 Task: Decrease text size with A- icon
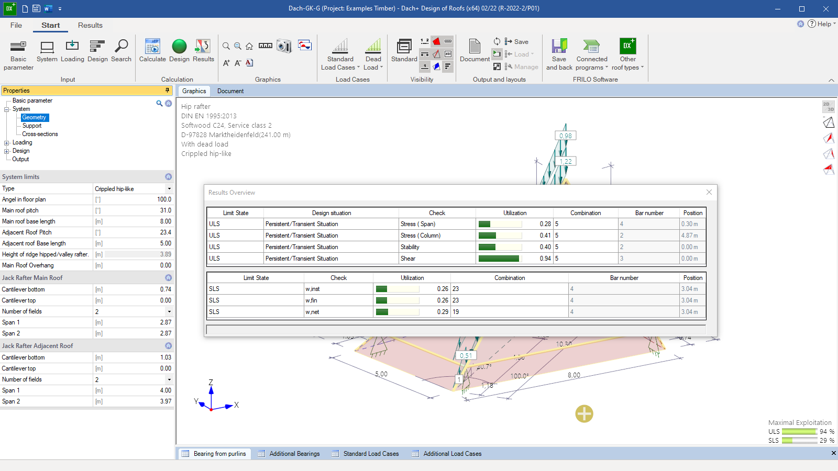pos(238,63)
